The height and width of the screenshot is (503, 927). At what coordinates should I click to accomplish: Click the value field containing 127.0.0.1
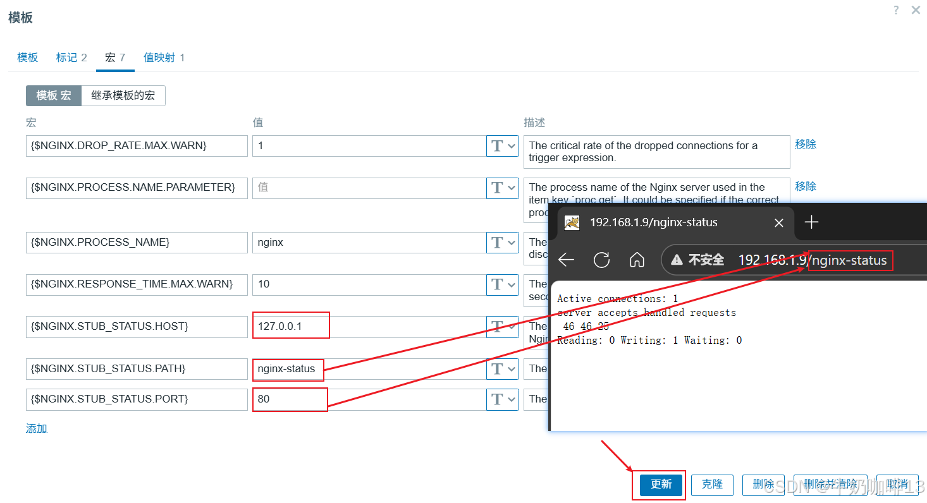(x=369, y=327)
